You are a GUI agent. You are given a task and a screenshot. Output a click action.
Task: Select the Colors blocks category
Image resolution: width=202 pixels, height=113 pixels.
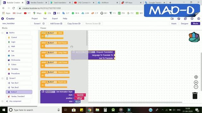[19, 65]
